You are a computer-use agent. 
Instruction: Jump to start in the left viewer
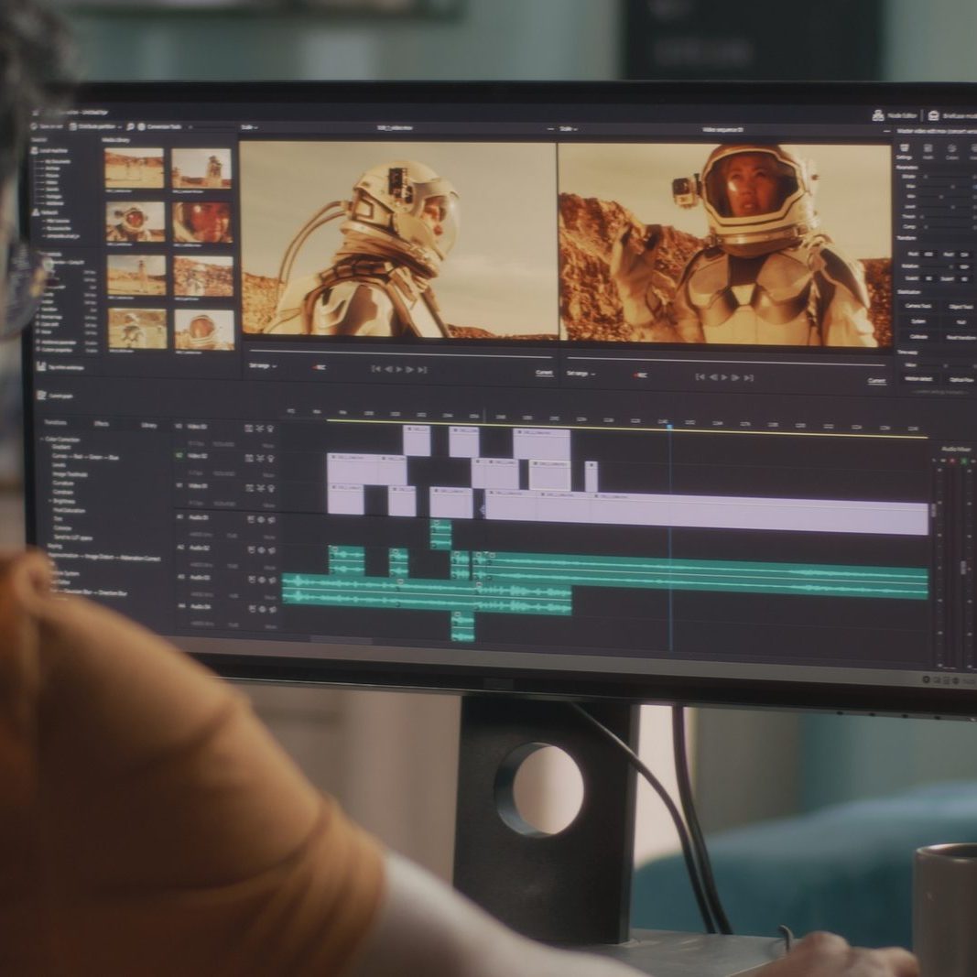pos(375,369)
